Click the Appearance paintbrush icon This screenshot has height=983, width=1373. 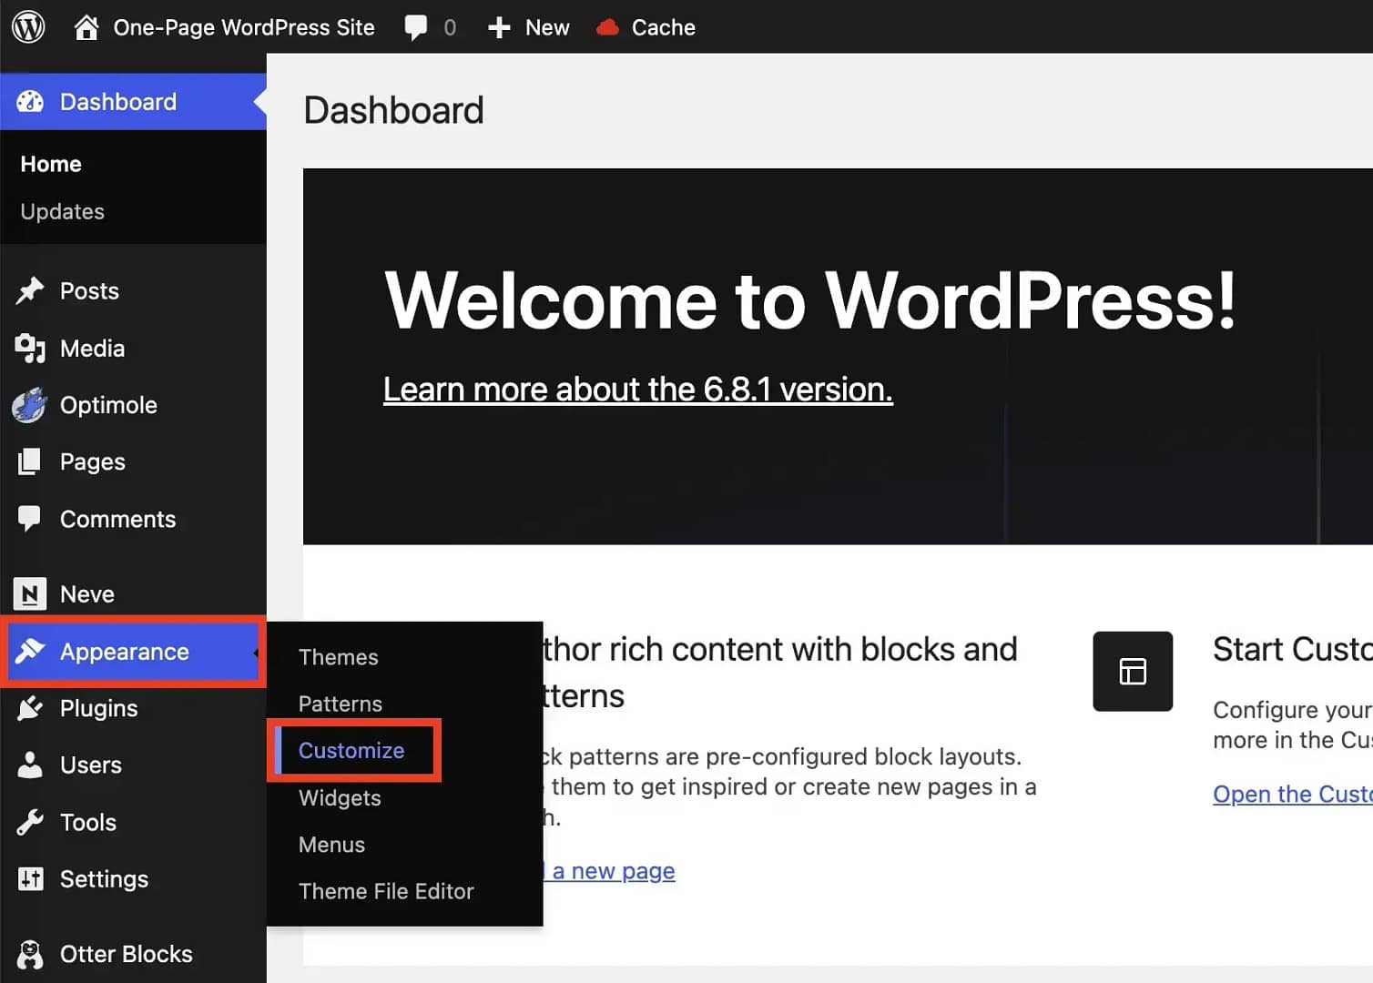(30, 652)
